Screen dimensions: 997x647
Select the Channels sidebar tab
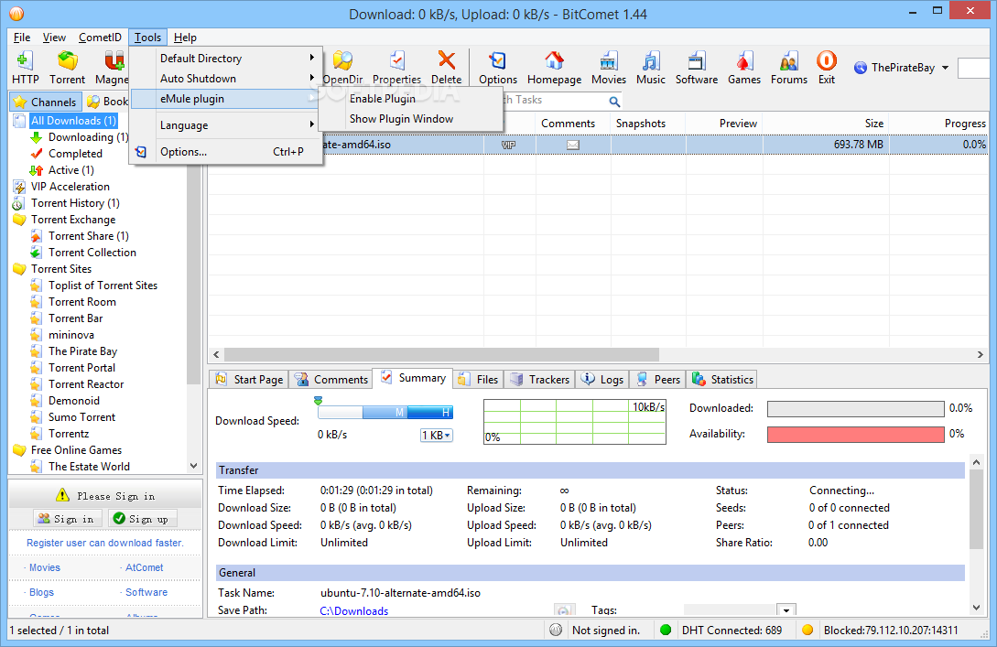[46, 102]
